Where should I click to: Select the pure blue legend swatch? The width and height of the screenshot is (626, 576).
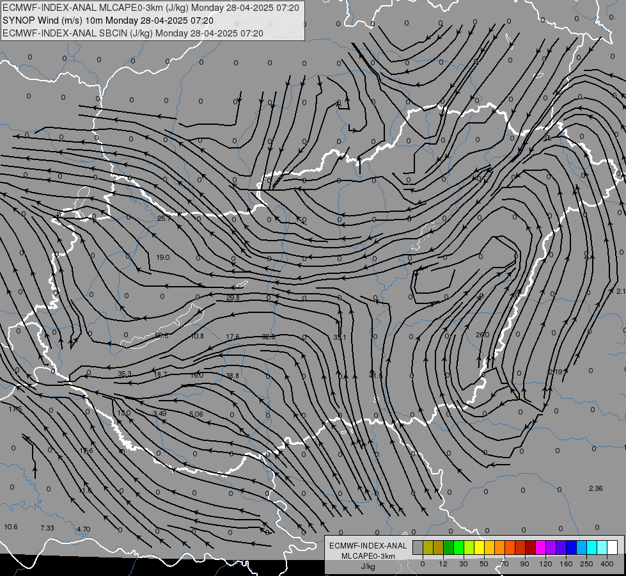[571, 547]
